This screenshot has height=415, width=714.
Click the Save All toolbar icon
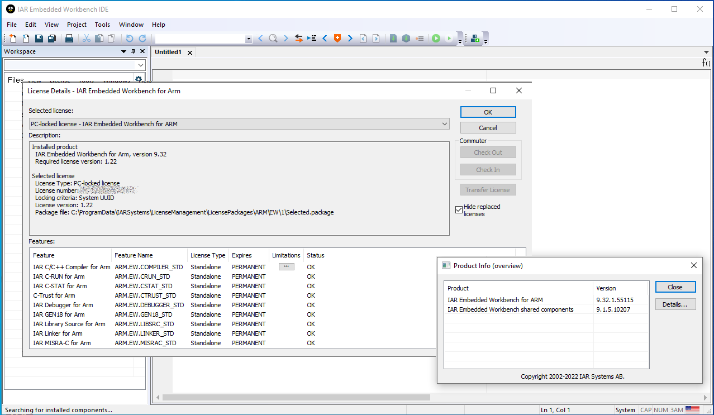tap(51, 39)
